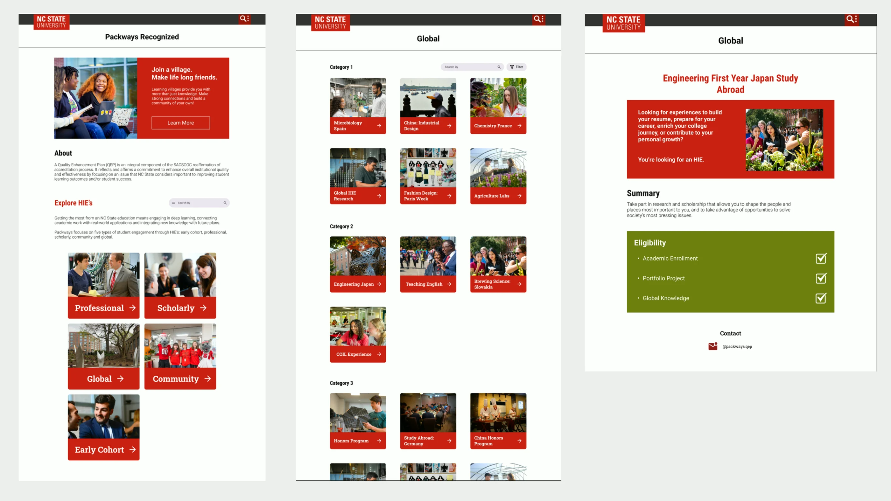Open the Engineering Japan card
Image resolution: width=891 pixels, height=501 pixels.
(x=358, y=265)
